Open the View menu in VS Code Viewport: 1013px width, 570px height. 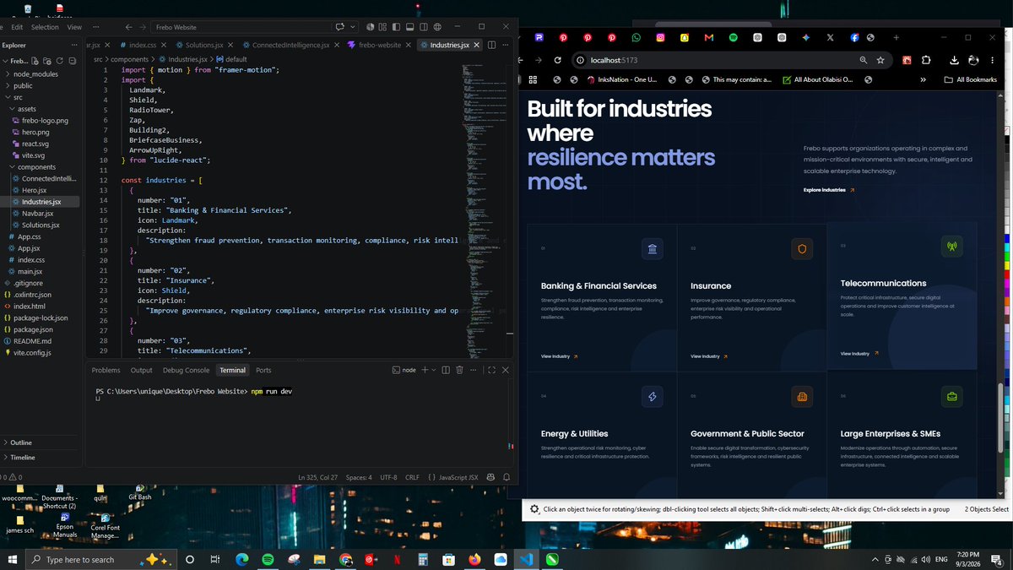pos(74,27)
